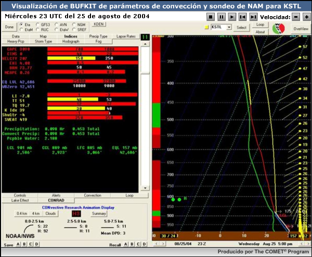
Task: Click Save slot C button
Action: click(31, 244)
